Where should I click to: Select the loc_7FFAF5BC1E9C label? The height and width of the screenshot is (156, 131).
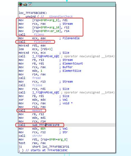click(33, 13)
